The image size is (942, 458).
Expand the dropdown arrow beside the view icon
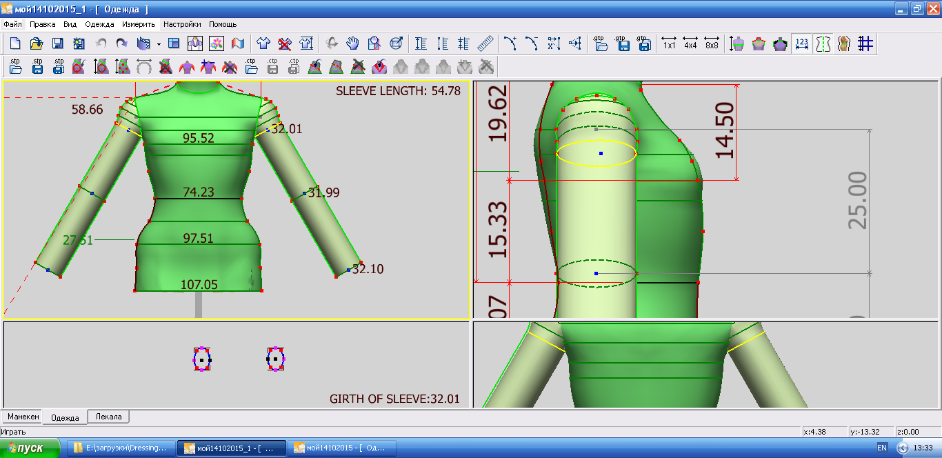pyautogui.click(x=159, y=44)
